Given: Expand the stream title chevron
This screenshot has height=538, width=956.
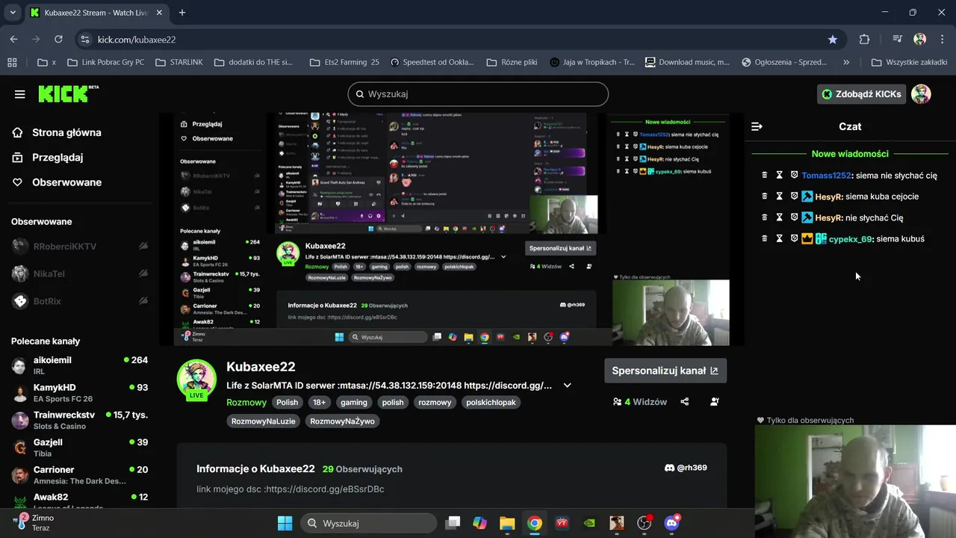Looking at the screenshot, I should tap(567, 386).
